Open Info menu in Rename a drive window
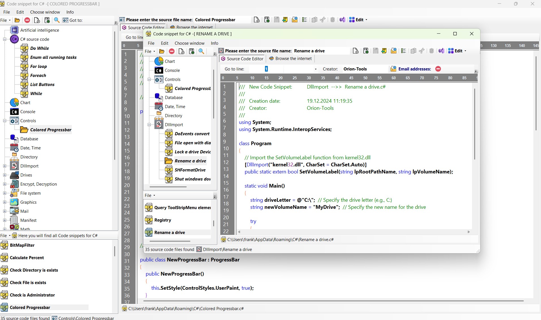541x320 pixels. click(x=214, y=43)
